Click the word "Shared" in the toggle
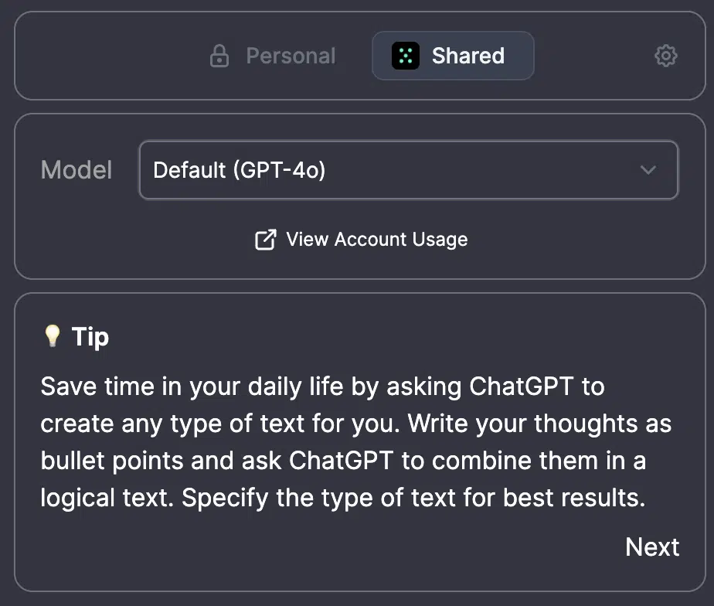714x606 pixels. 468,56
